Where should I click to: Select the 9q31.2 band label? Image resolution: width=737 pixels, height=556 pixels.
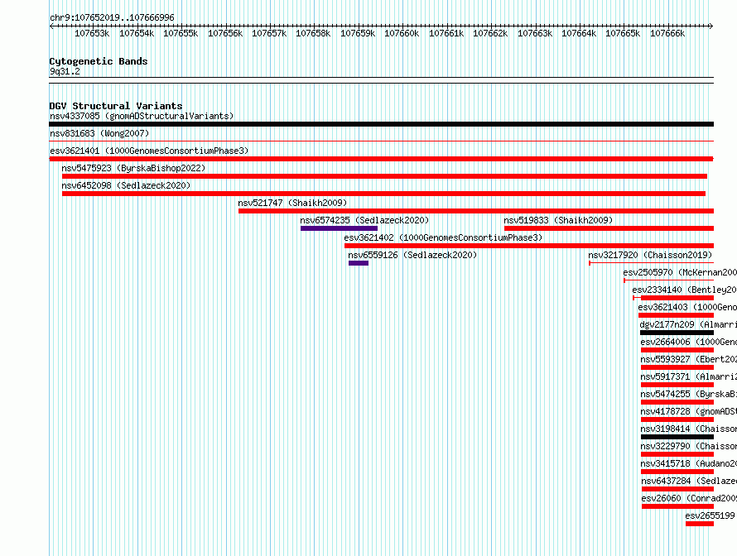(x=65, y=71)
